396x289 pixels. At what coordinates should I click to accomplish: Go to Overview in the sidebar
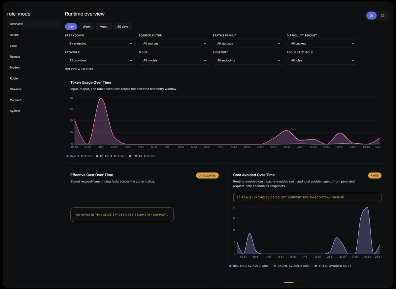pyautogui.click(x=33, y=24)
